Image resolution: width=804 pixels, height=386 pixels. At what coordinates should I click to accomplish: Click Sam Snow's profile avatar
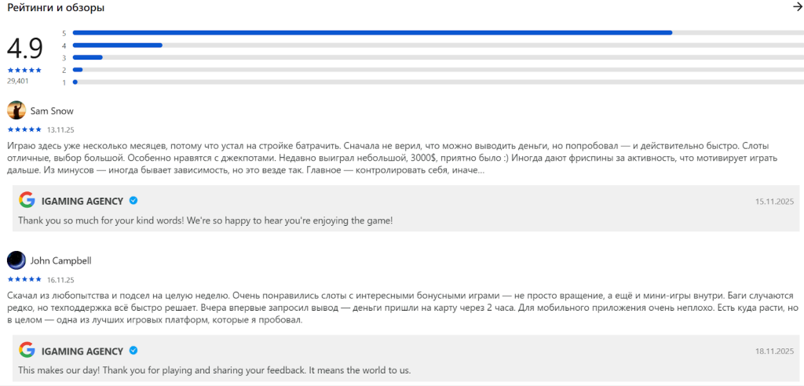tap(16, 111)
